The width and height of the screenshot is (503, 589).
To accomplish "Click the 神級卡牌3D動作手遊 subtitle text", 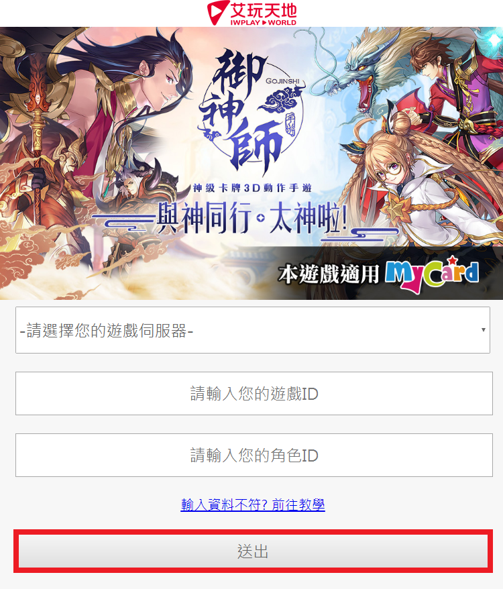I will click(x=252, y=188).
